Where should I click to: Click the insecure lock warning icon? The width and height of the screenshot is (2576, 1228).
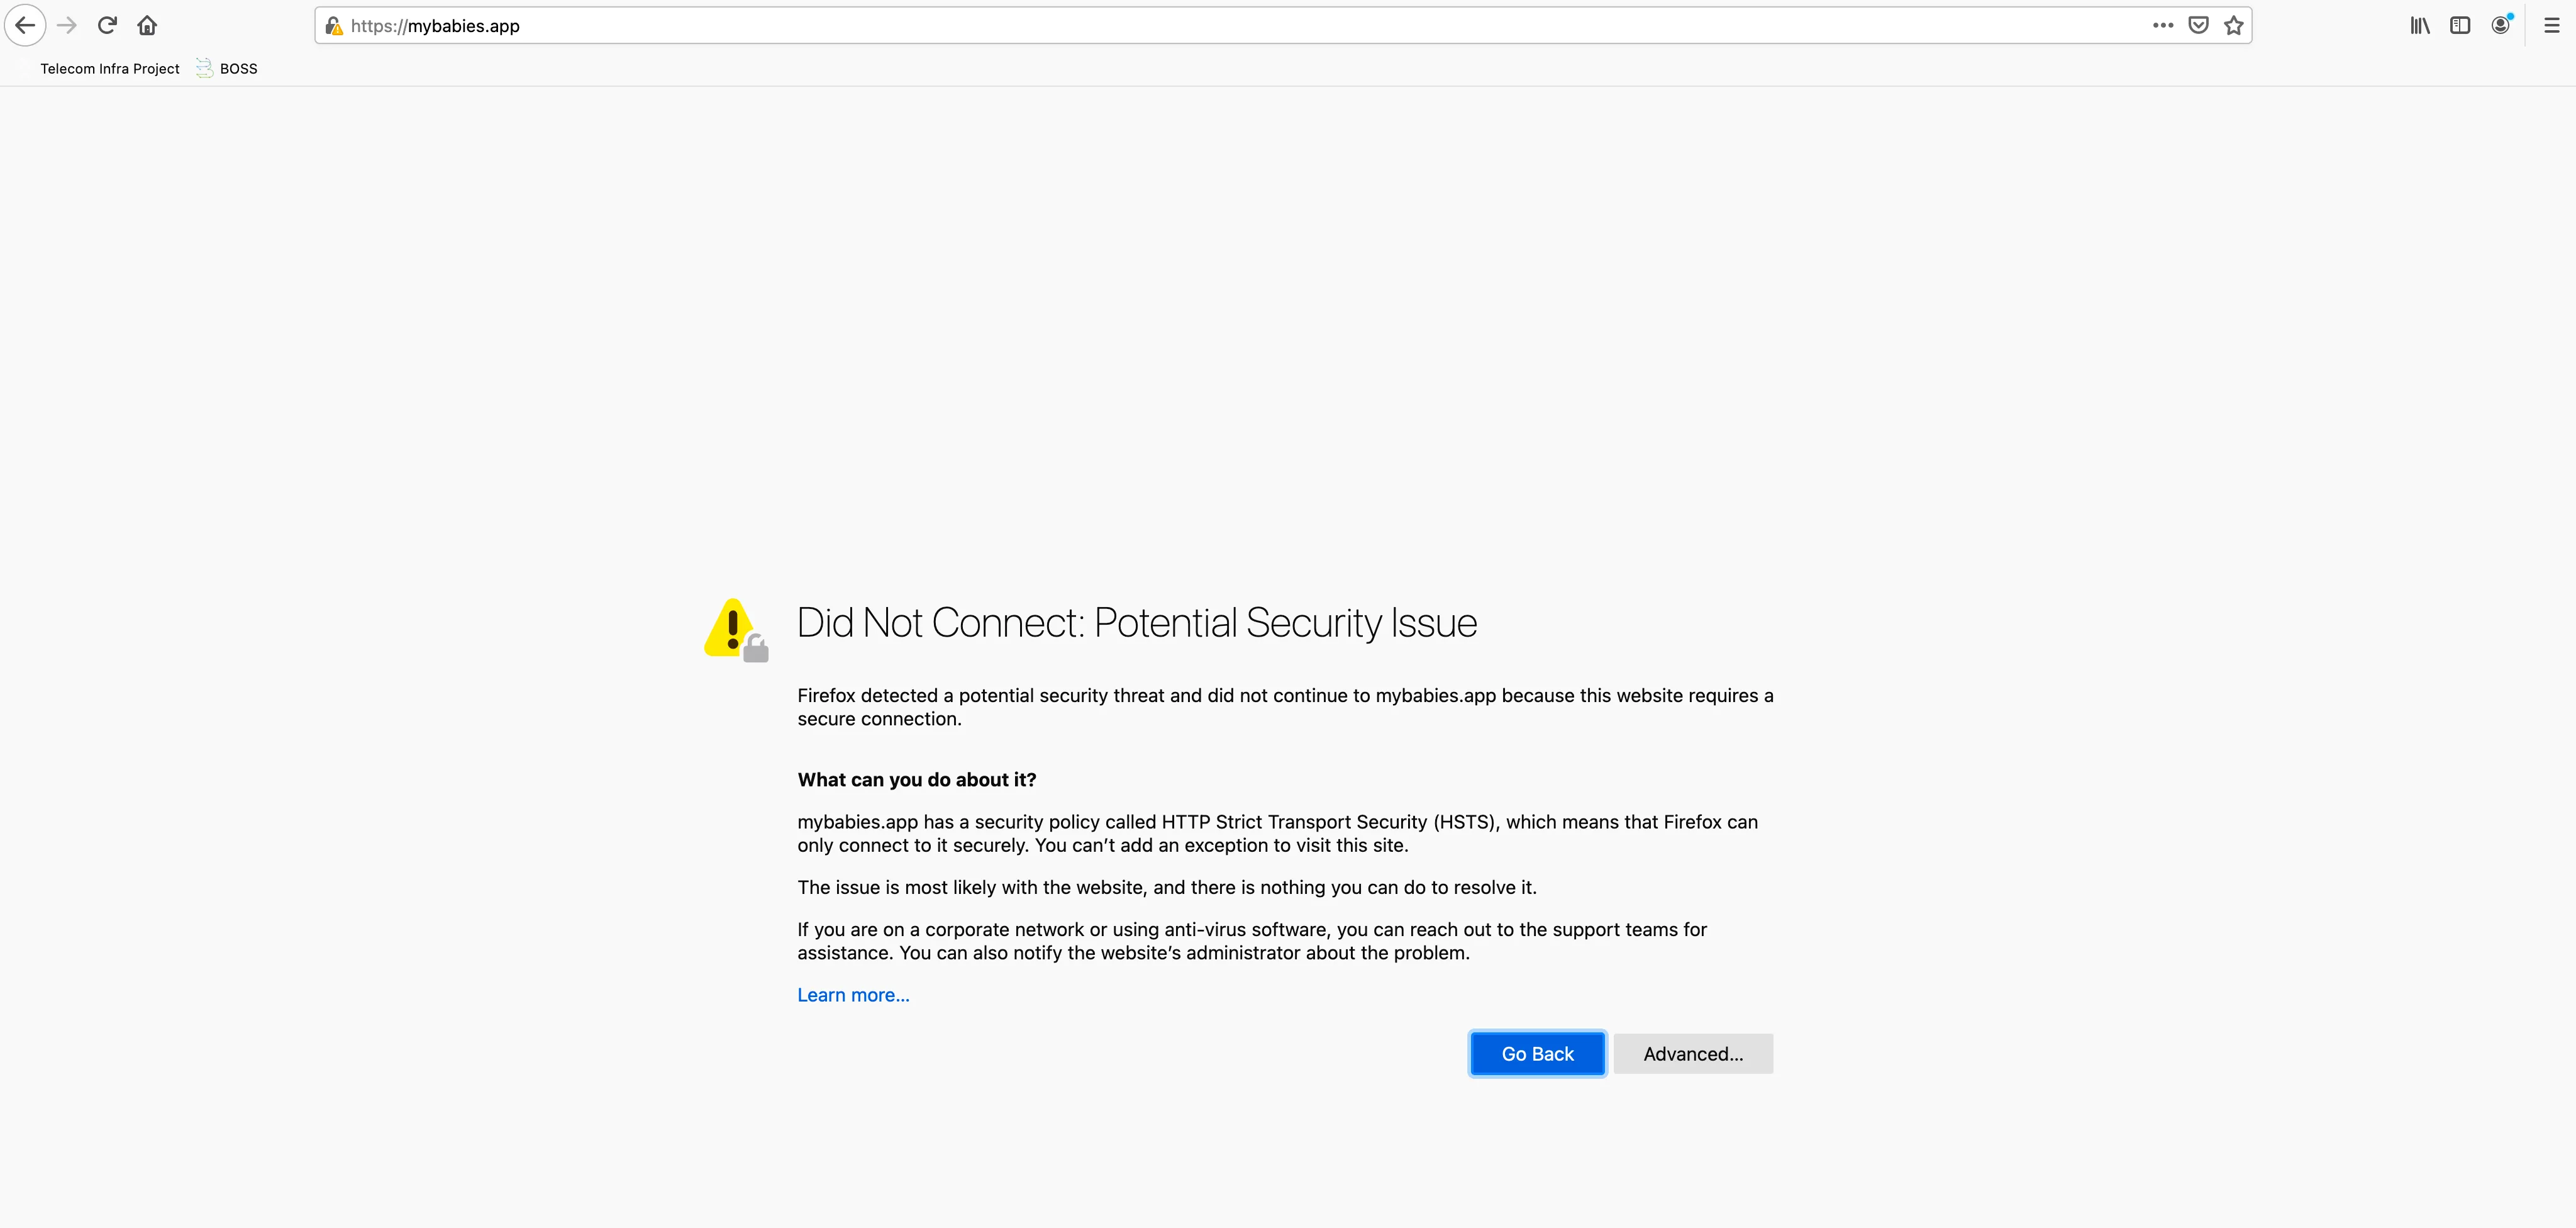[334, 26]
